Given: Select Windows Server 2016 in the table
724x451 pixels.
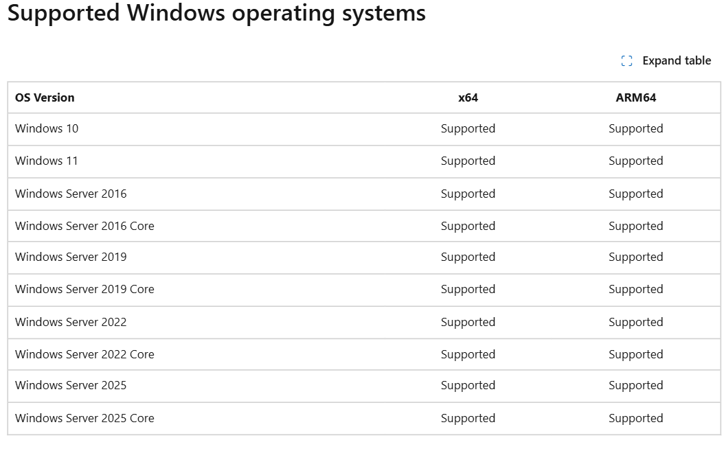Looking at the screenshot, I should point(71,194).
